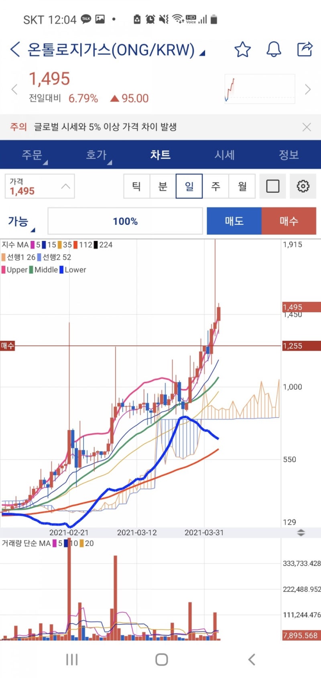Tap the Middle band legend
321x678 pixels.
[43, 270]
